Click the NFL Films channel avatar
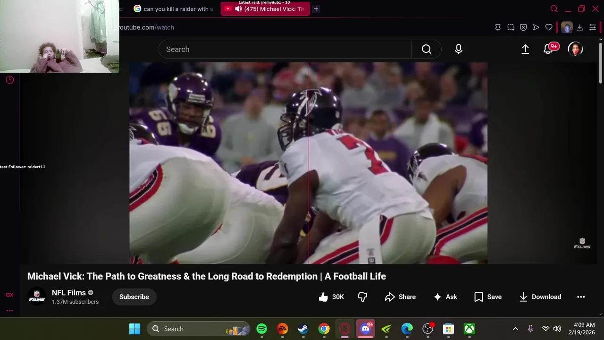604x340 pixels. pyautogui.click(x=37, y=297)
